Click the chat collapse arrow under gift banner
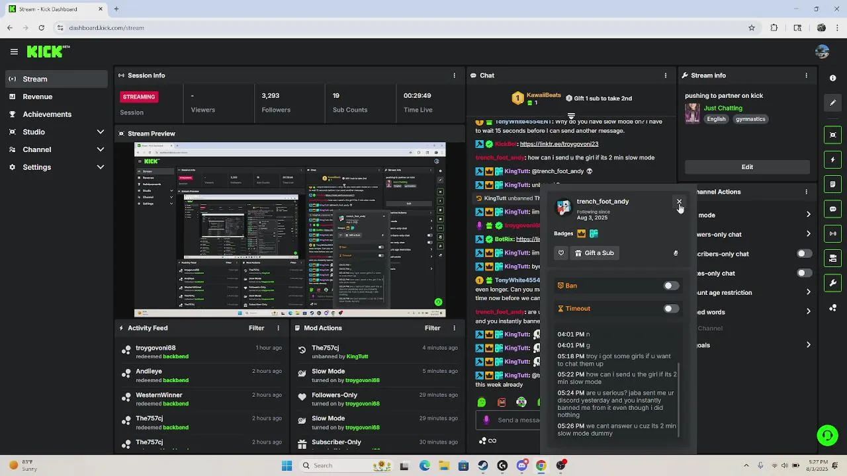 pyautogui.click(x=571, y=116)
